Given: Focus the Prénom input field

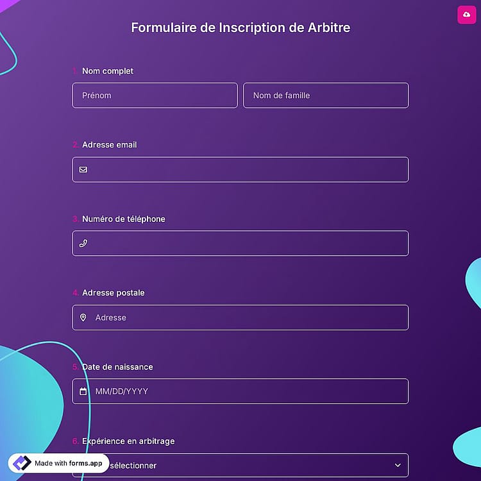Looking at the screenshot, I should coord(155,96).
